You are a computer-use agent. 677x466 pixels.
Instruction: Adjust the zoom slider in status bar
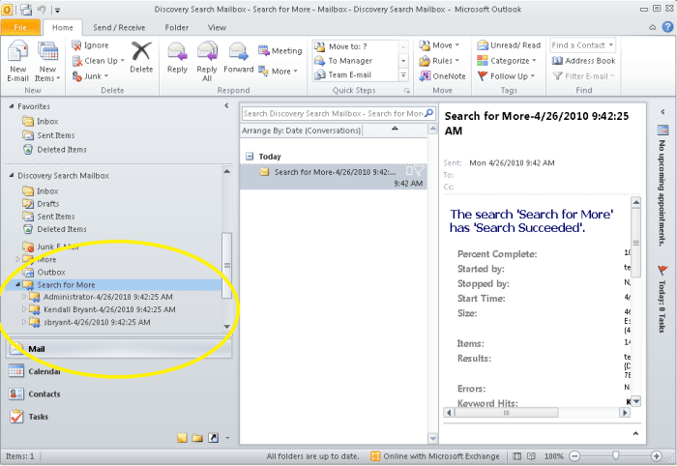coord(615,455)
